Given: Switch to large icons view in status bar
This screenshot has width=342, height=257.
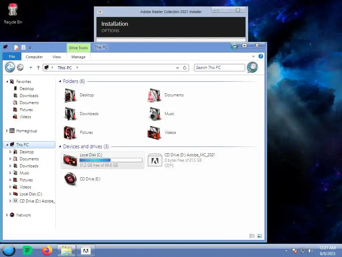Looking at the screenshot, I should click(259, 236).
